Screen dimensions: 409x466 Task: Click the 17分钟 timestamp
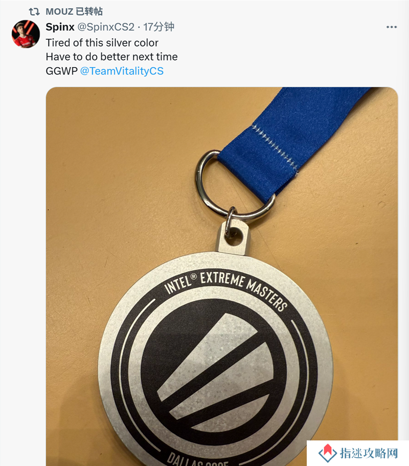[x=158, y=27]
